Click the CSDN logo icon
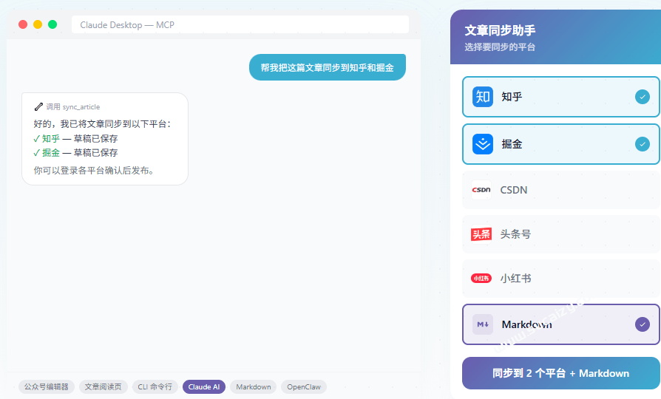Screen dimensions: 661x399 481,190
